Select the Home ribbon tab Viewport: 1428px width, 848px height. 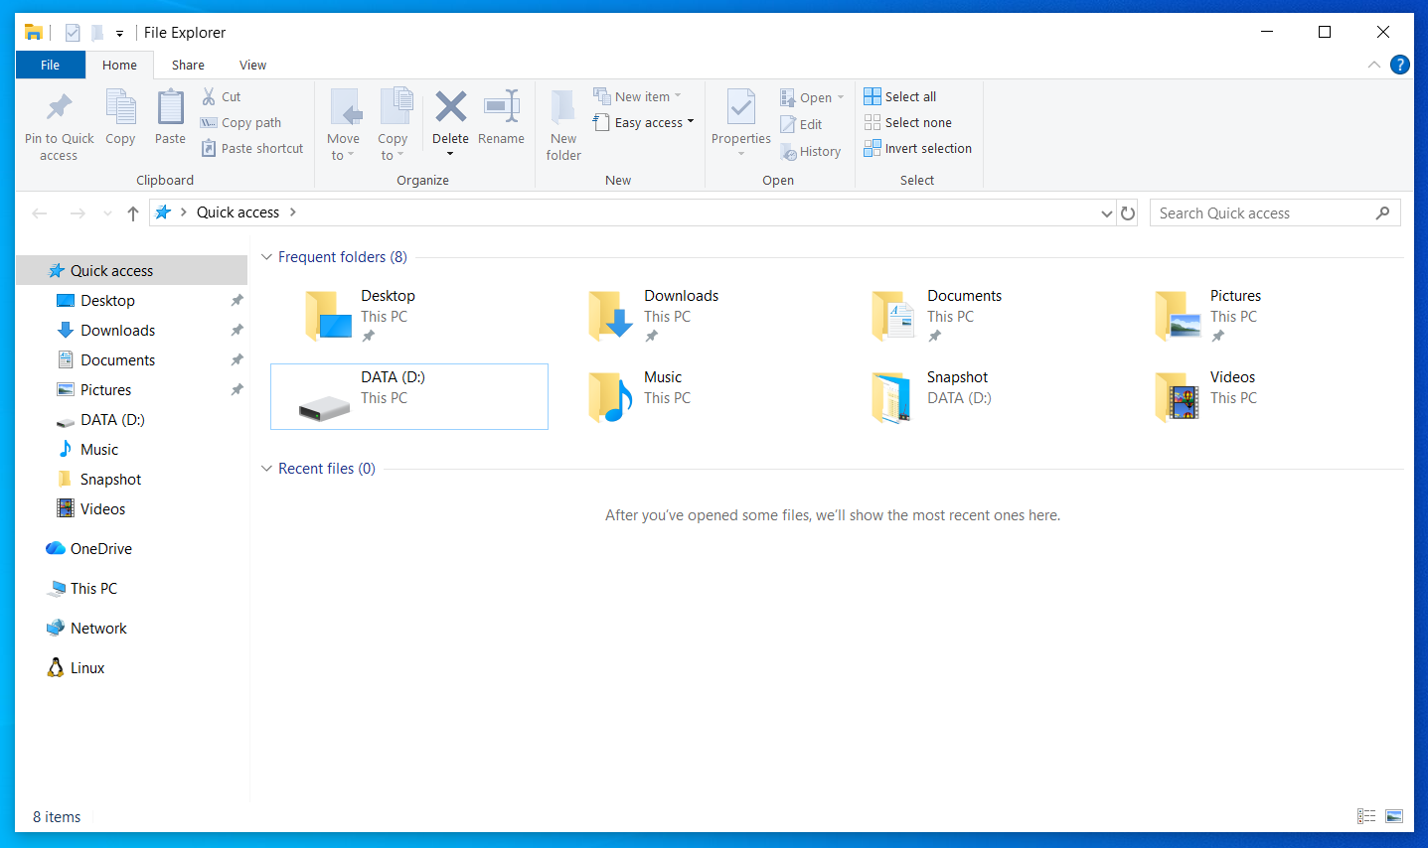119,65
